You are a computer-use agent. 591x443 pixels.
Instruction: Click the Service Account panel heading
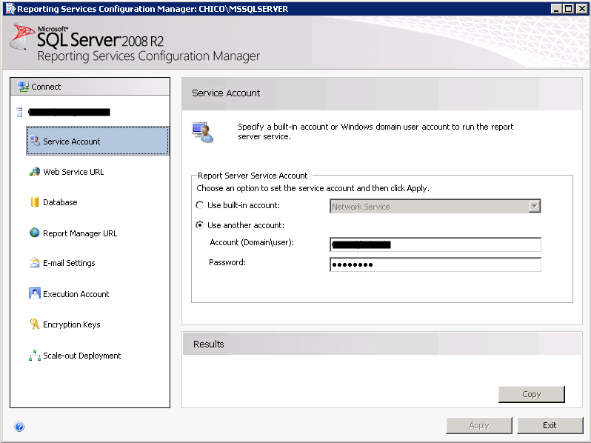(x=226, y=93)
